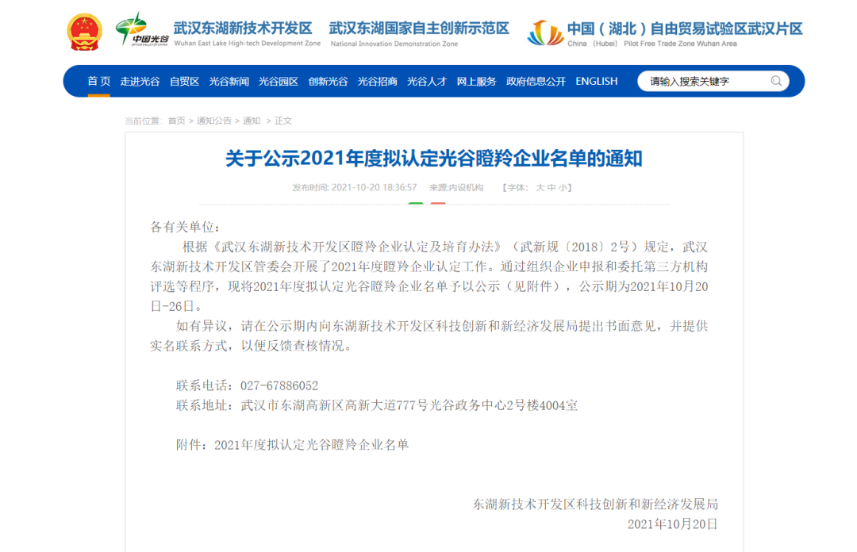
Task: Click the green button under the date line
Action: (x=416, y=203)
